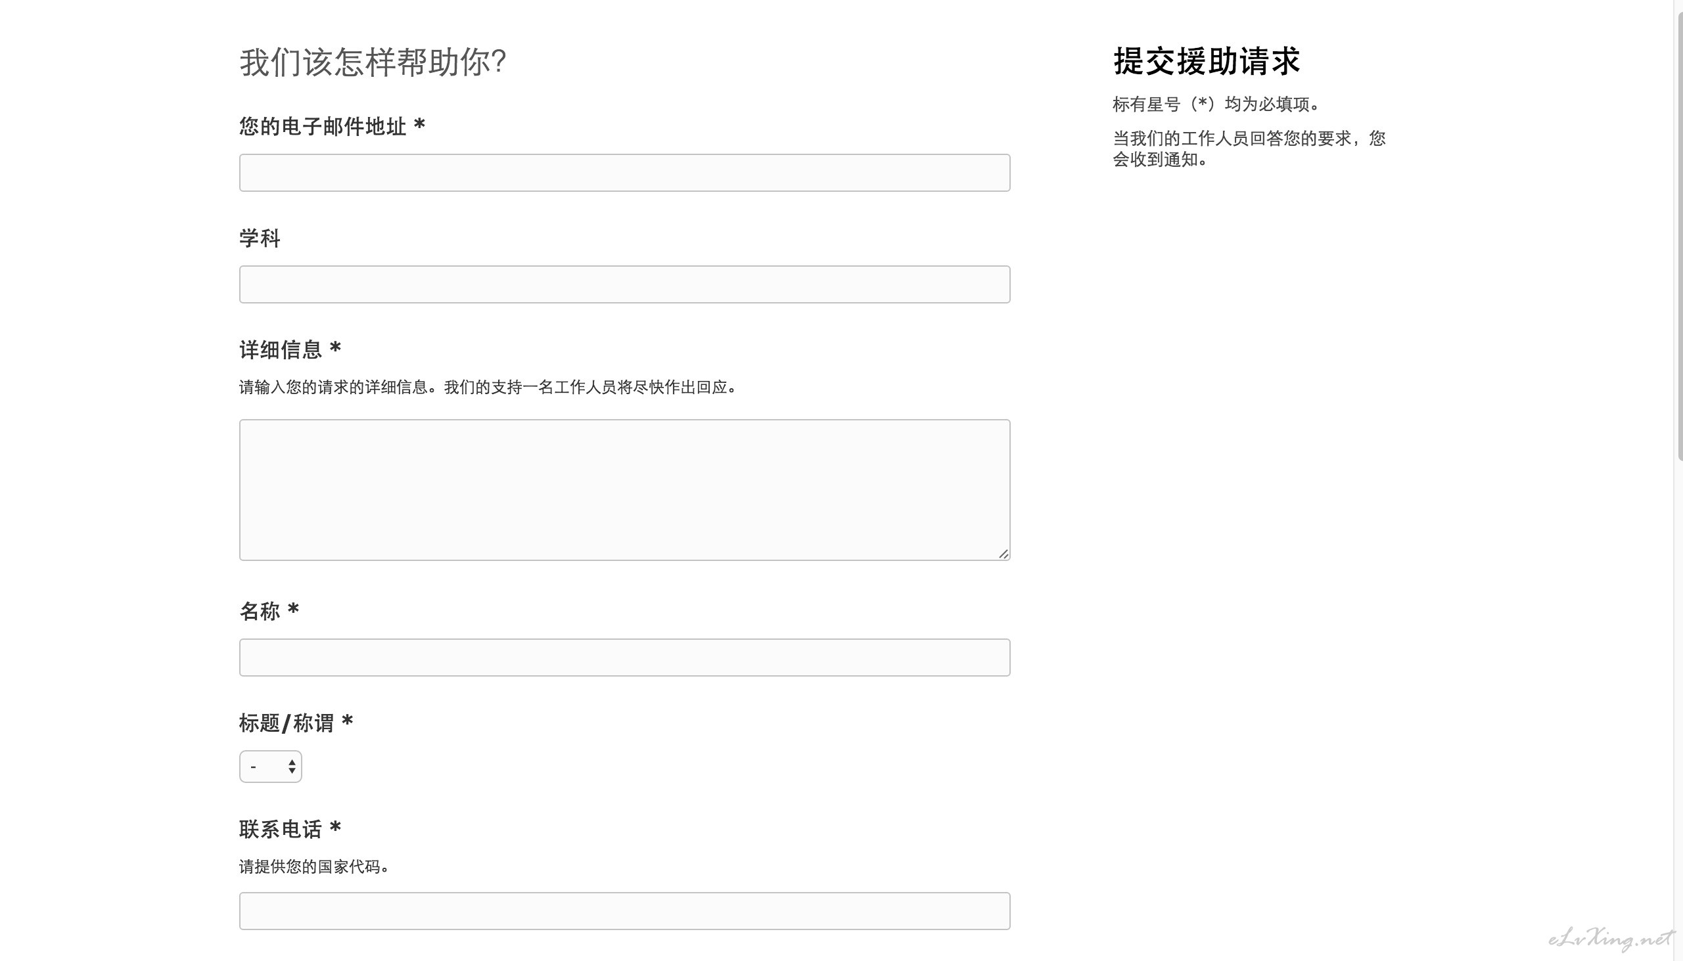Click the 您的电子邮件地址 label
Viewport: 1683px width, 961px height.
[x=332, y=126]
